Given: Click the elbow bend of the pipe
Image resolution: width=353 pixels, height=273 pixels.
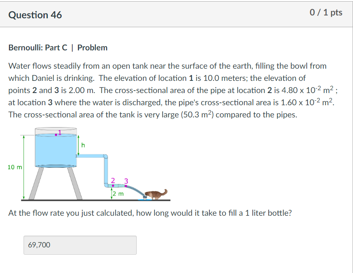Looking at the screenshot, I should tap(105, 156).
